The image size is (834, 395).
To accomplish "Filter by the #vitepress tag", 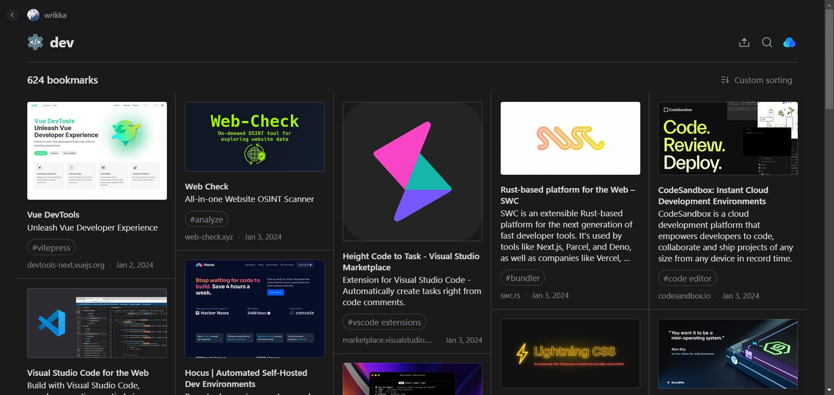I will click(x=51, y=248).
